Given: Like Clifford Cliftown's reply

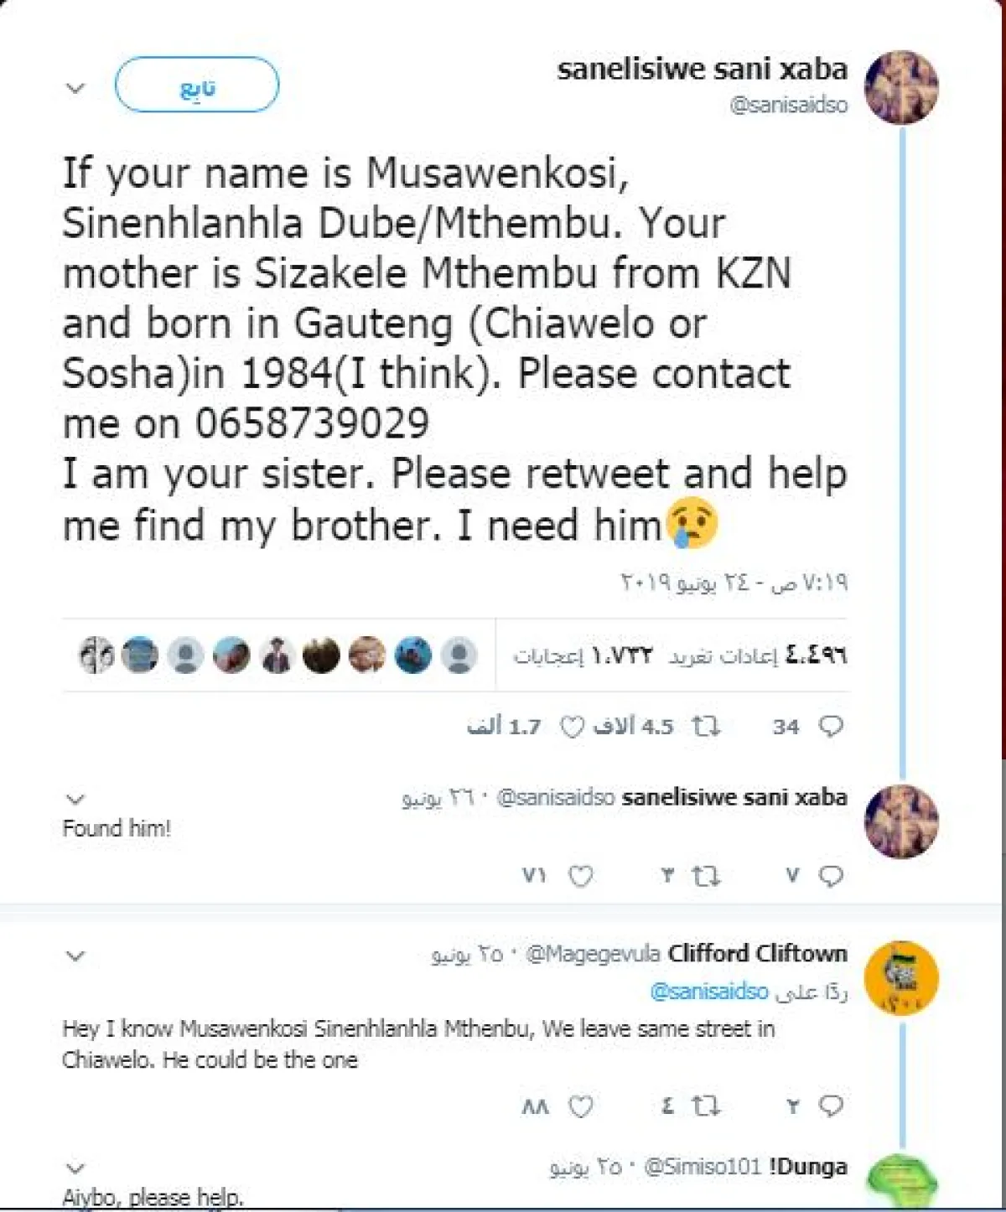Looking at the screenshot, I should (x=581, y=1106).
